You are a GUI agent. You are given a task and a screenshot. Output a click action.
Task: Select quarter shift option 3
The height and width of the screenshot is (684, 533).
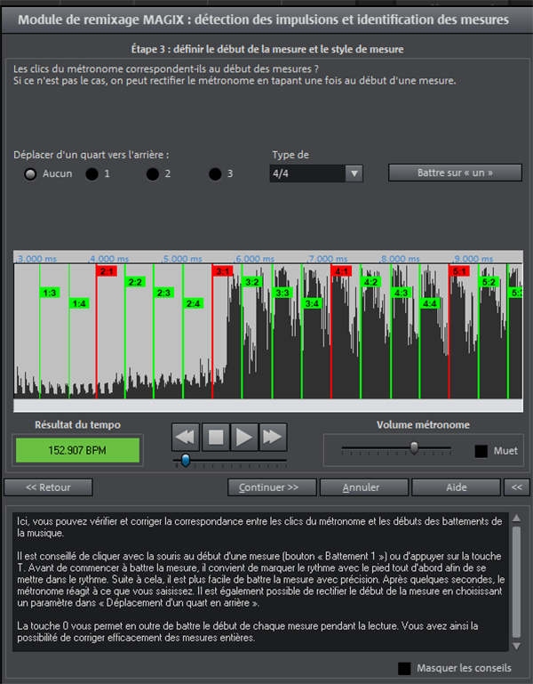[x=215, y=174]
